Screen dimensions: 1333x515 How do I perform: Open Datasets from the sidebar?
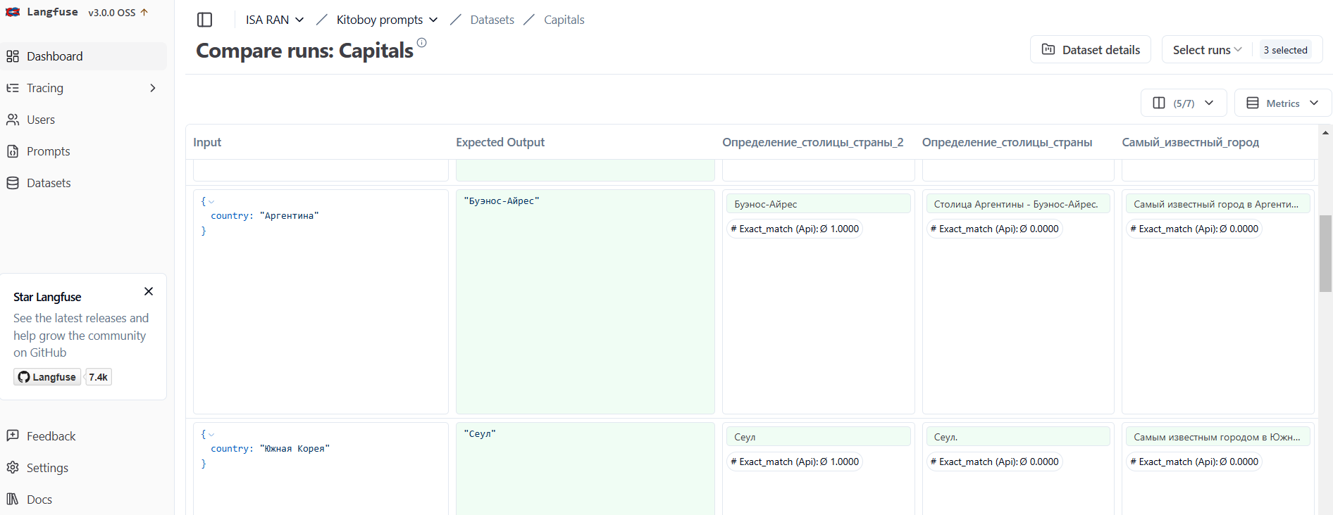pyautogui.click(x=49, y=183)
